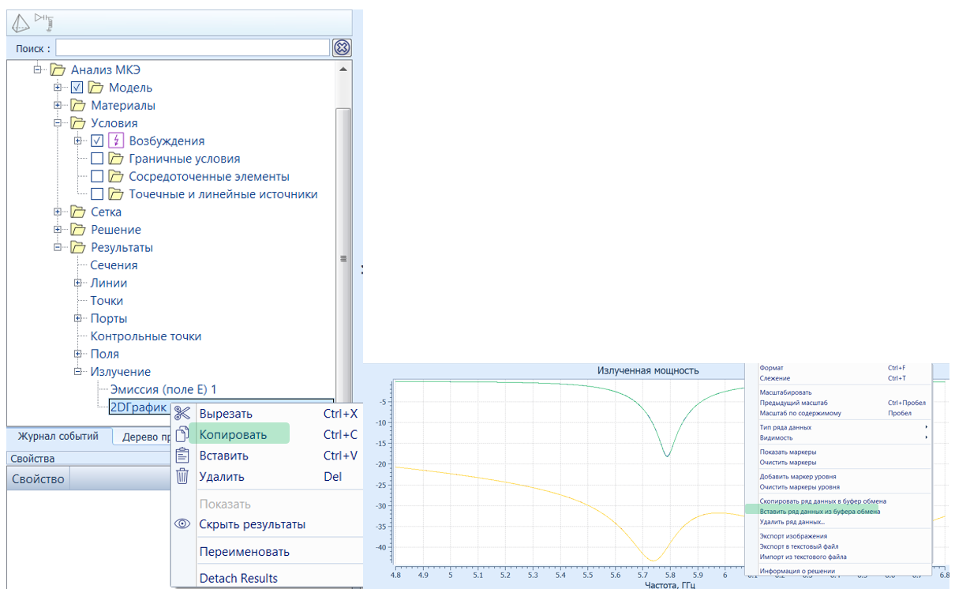Image resolution: width=955 pixels, height=589 pixels.
Task: Click the folder icon of Материалы
Action: click(78, 105)
